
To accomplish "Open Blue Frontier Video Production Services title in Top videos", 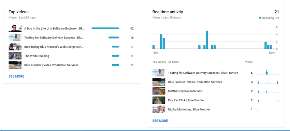I will [52, 65].
